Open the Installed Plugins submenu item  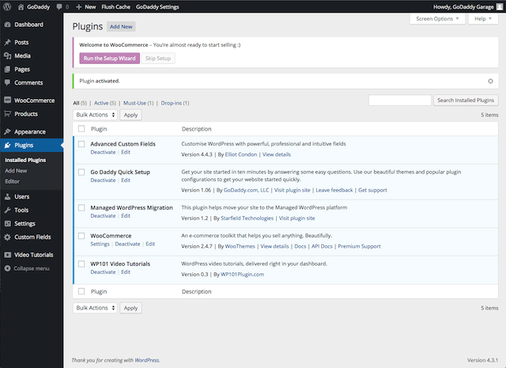point(25,160)
